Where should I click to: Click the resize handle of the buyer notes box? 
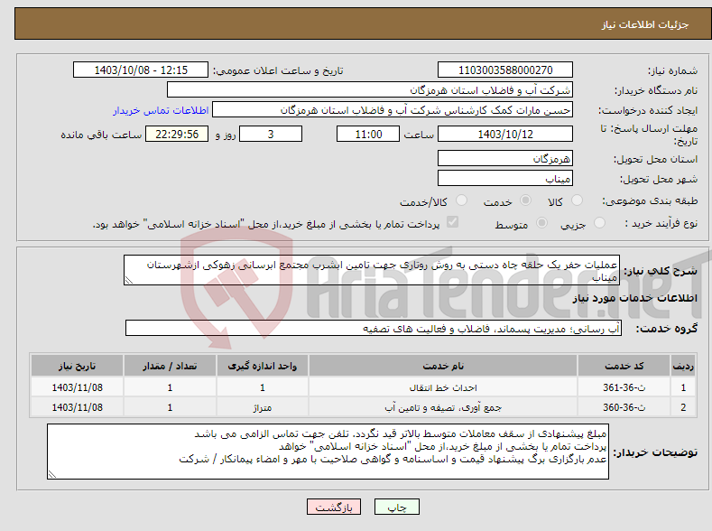[52, 474]
